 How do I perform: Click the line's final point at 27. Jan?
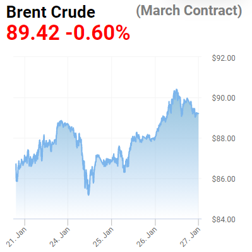198,113
